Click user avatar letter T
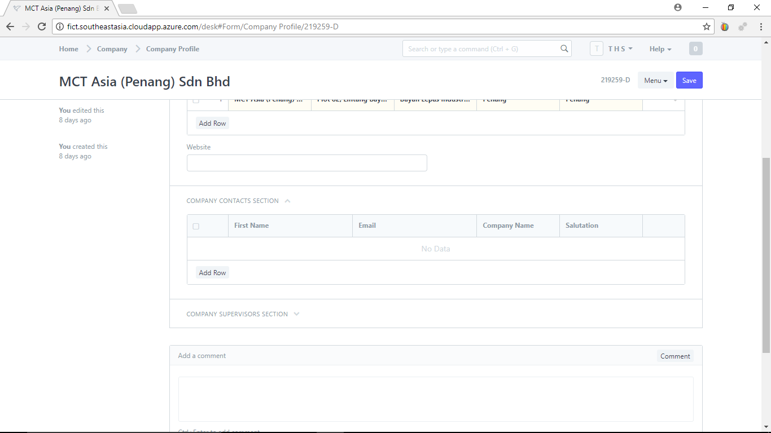Image resolution: width=771 pixels, height=433 pixels. pyautogui.click(x=597, y=49)
